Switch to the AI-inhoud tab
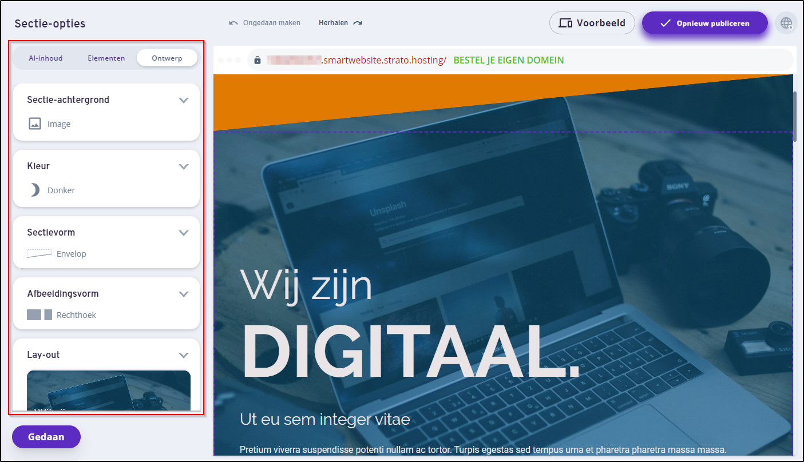This screenshot has height=462, width=804. pos(45,58)
